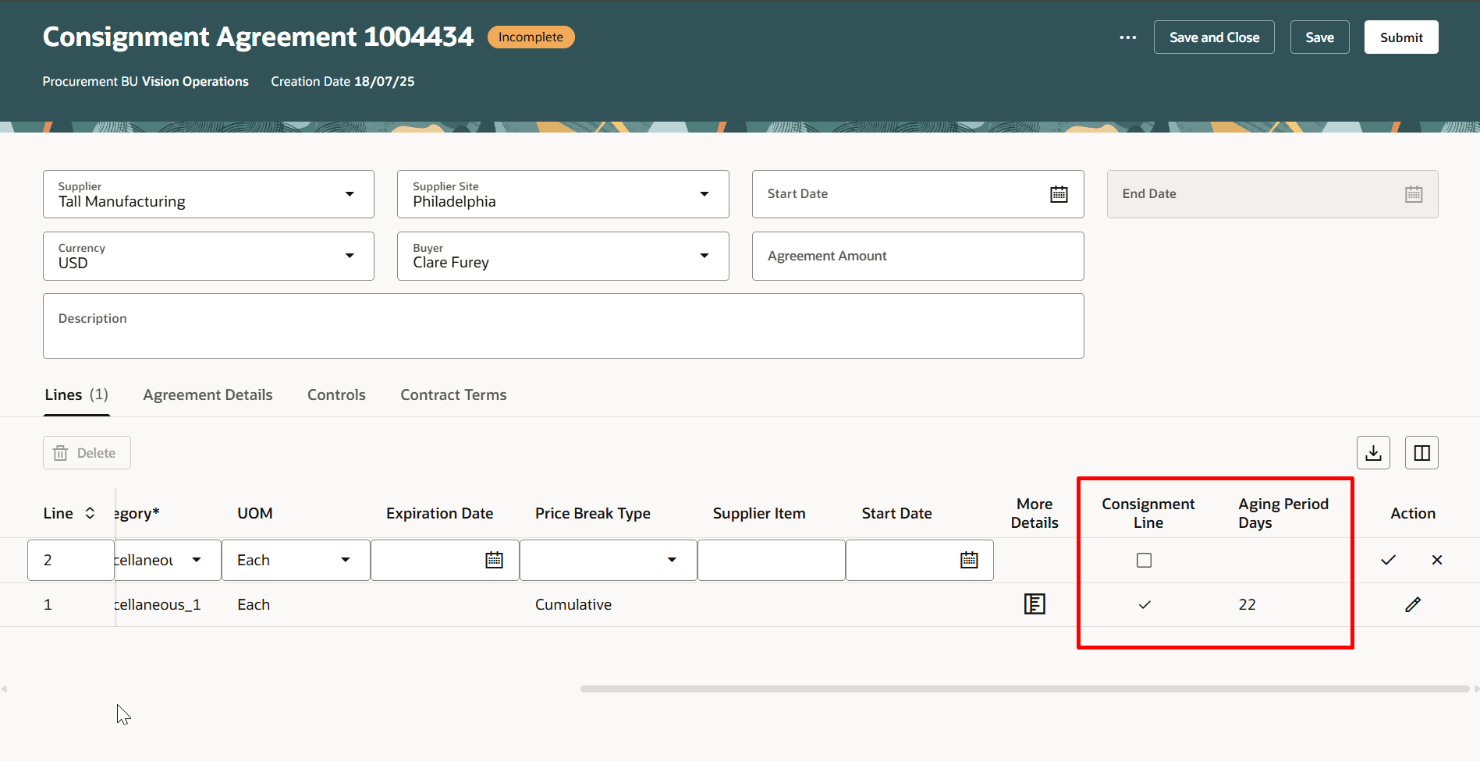The image size is (1480, 761).
Task: Click the download export icon
Action: [x=1373, y=453]
